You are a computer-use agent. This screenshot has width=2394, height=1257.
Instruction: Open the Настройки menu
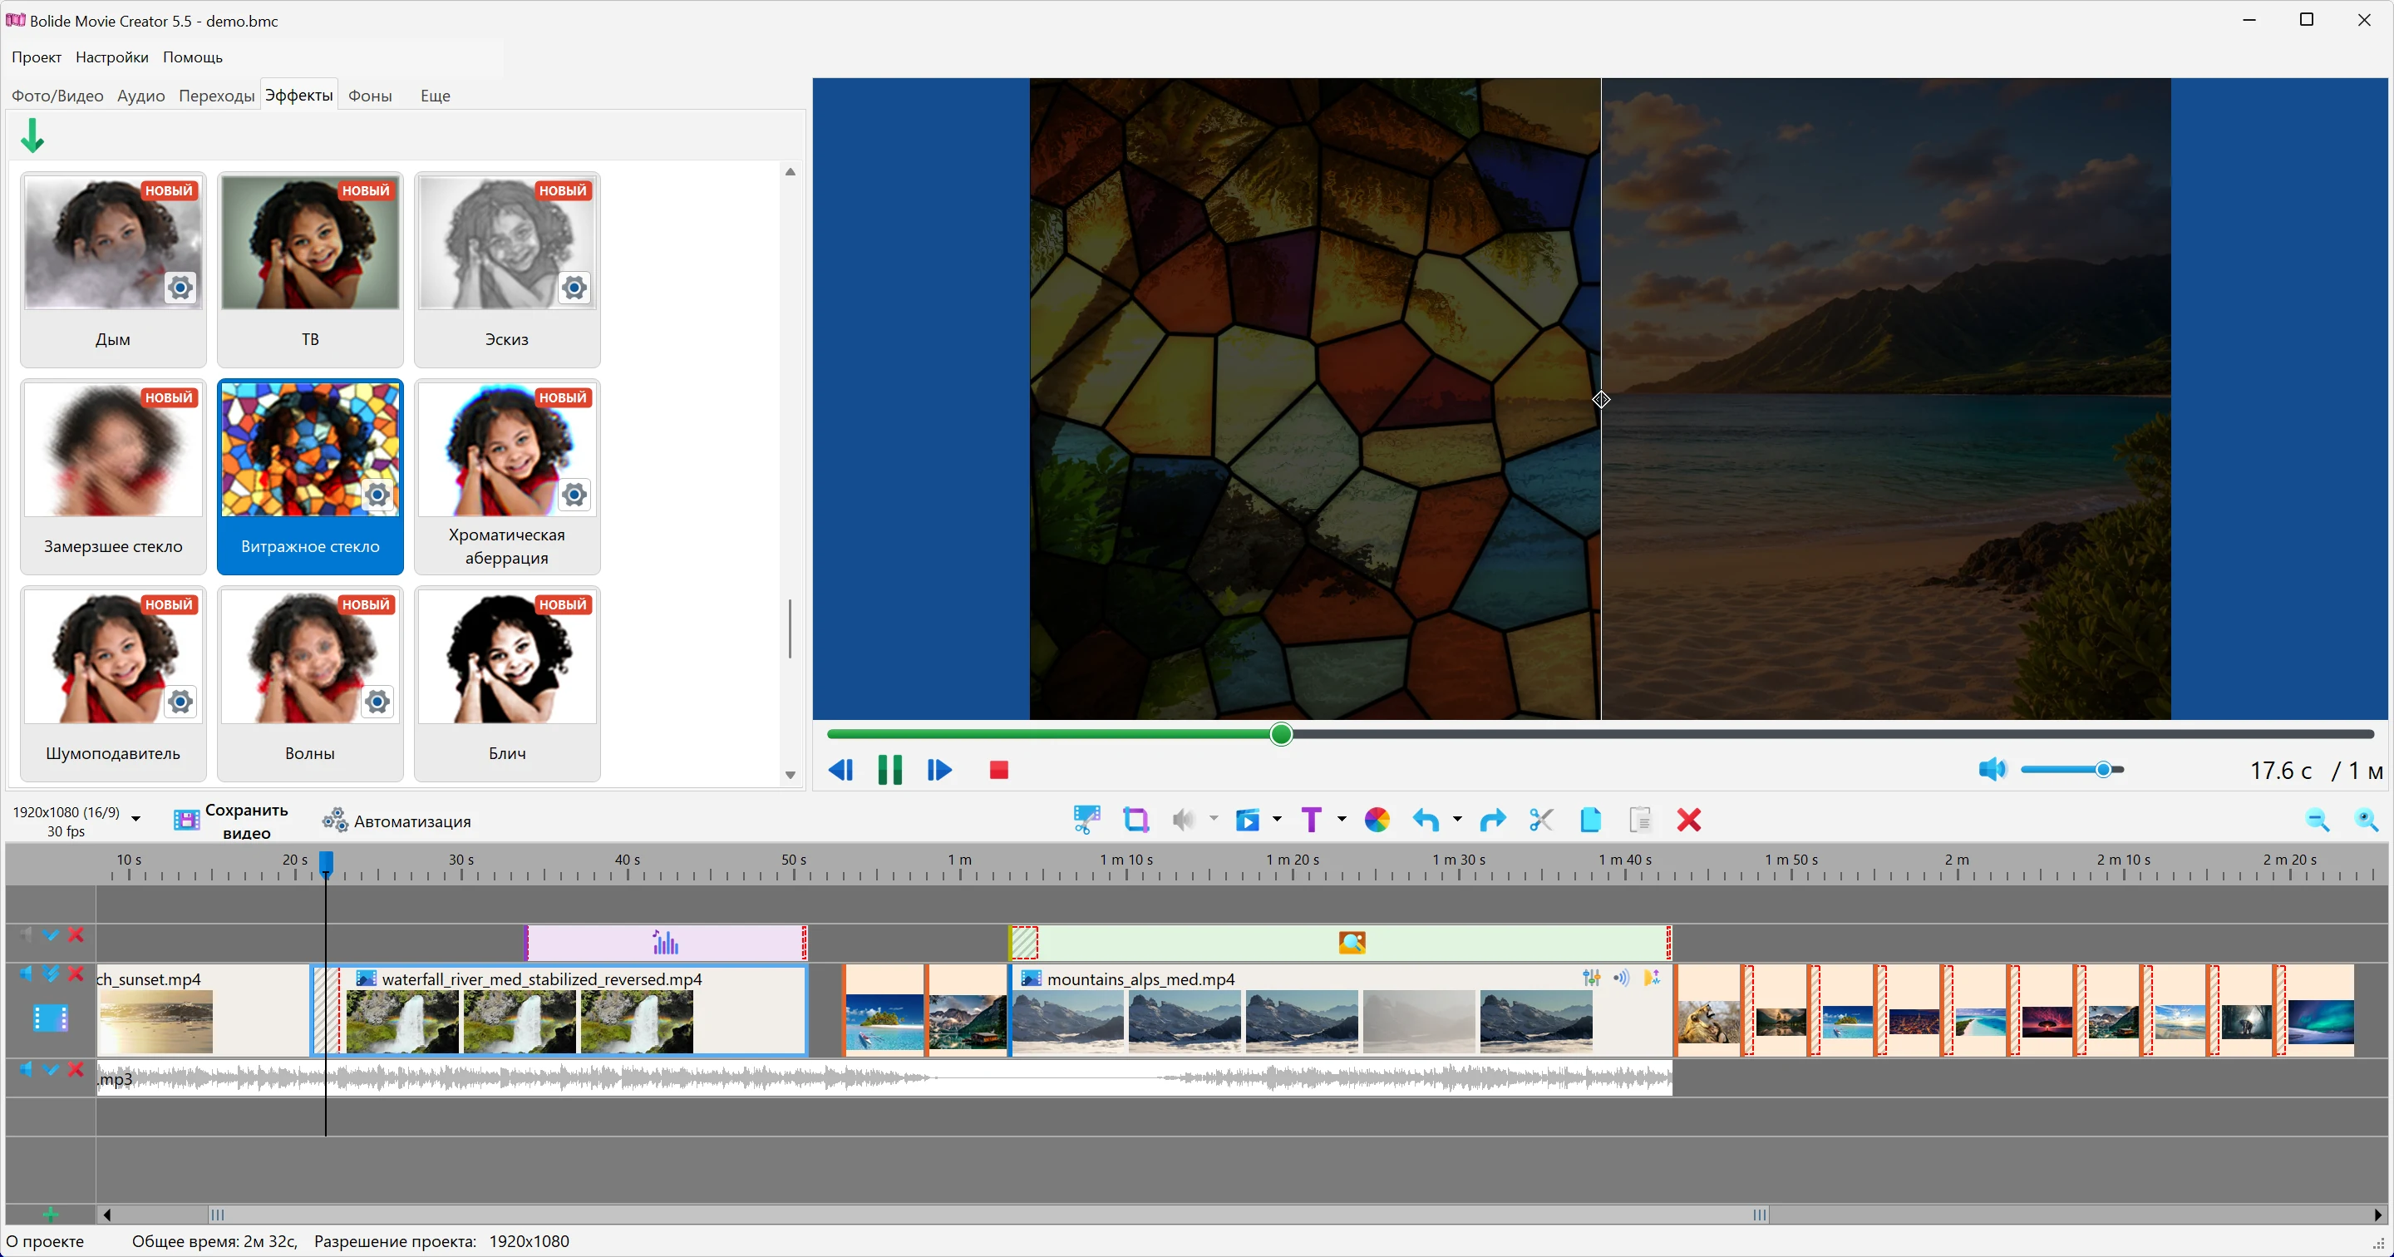[111, 57]
